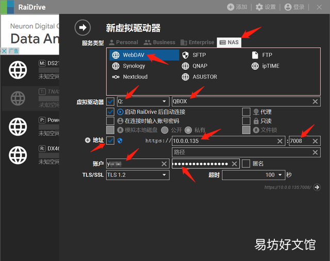Open the TLS 1.2 version dropdown
Screen dimensions: 330x261
tap(138, 175)
